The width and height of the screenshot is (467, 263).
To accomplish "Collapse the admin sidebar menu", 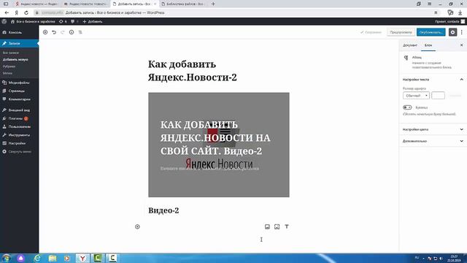I will (x=20, y=152).
